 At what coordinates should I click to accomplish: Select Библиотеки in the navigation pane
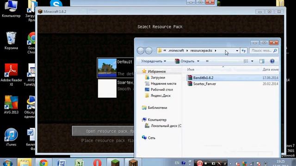pyautogui.click(x=157, y=107)
